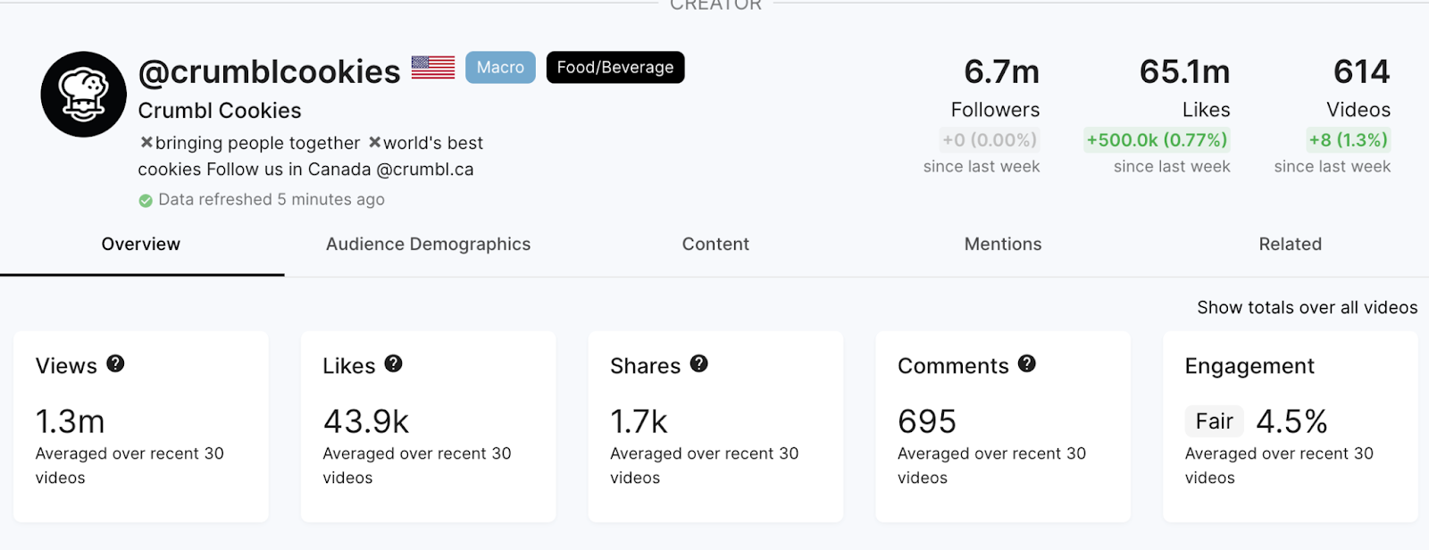Select the Macro tag badge
This screenshot has width=1429, height=550.
500,67
